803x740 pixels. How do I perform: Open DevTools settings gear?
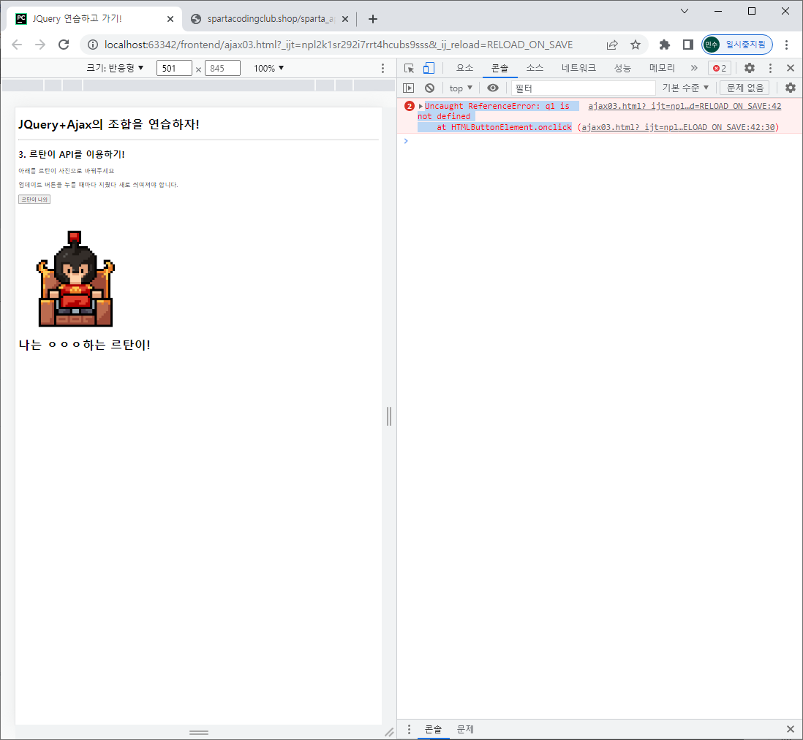[x=749, y=68]
